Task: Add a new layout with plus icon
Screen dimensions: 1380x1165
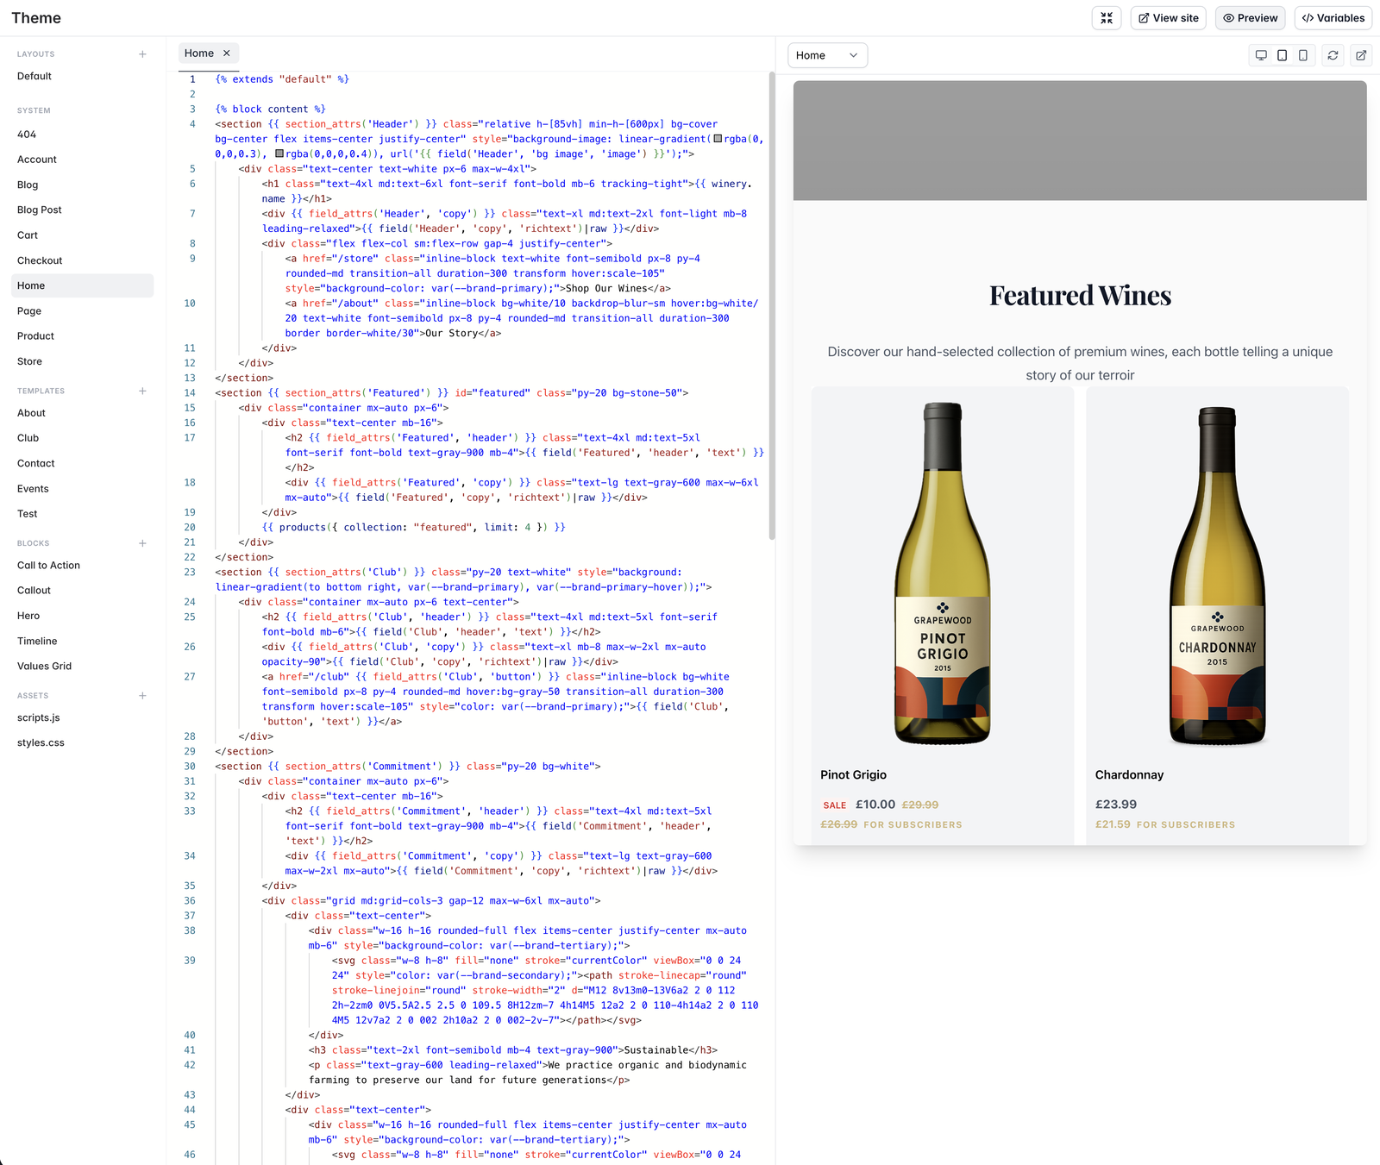Action: click(x=142, y=54)
